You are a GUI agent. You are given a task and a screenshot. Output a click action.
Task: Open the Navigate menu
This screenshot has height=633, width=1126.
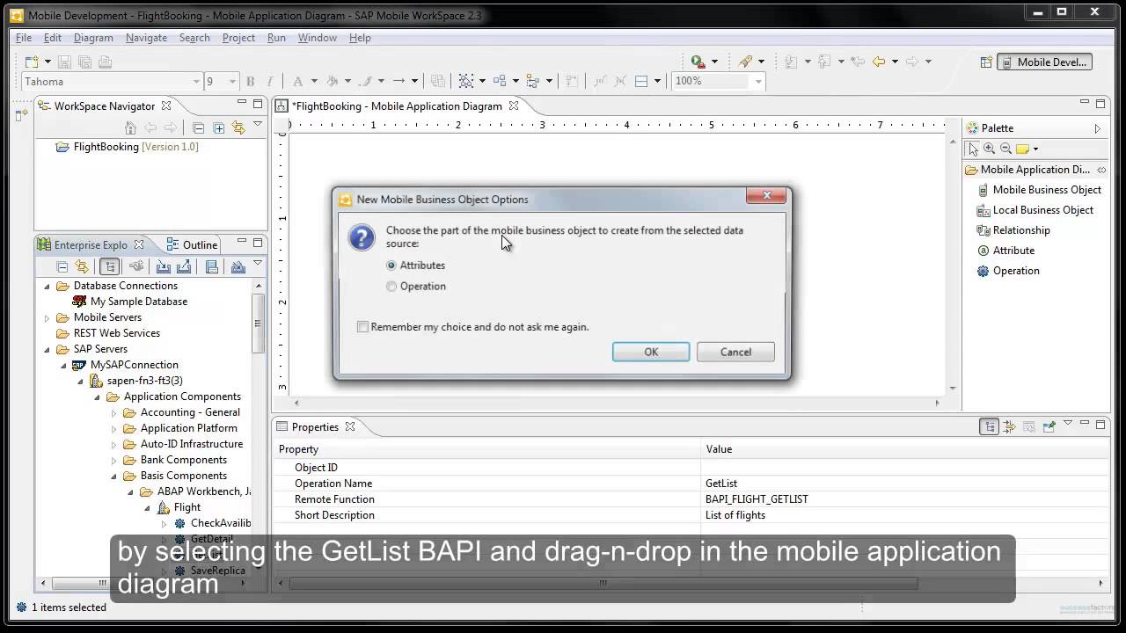click(146, 38)
